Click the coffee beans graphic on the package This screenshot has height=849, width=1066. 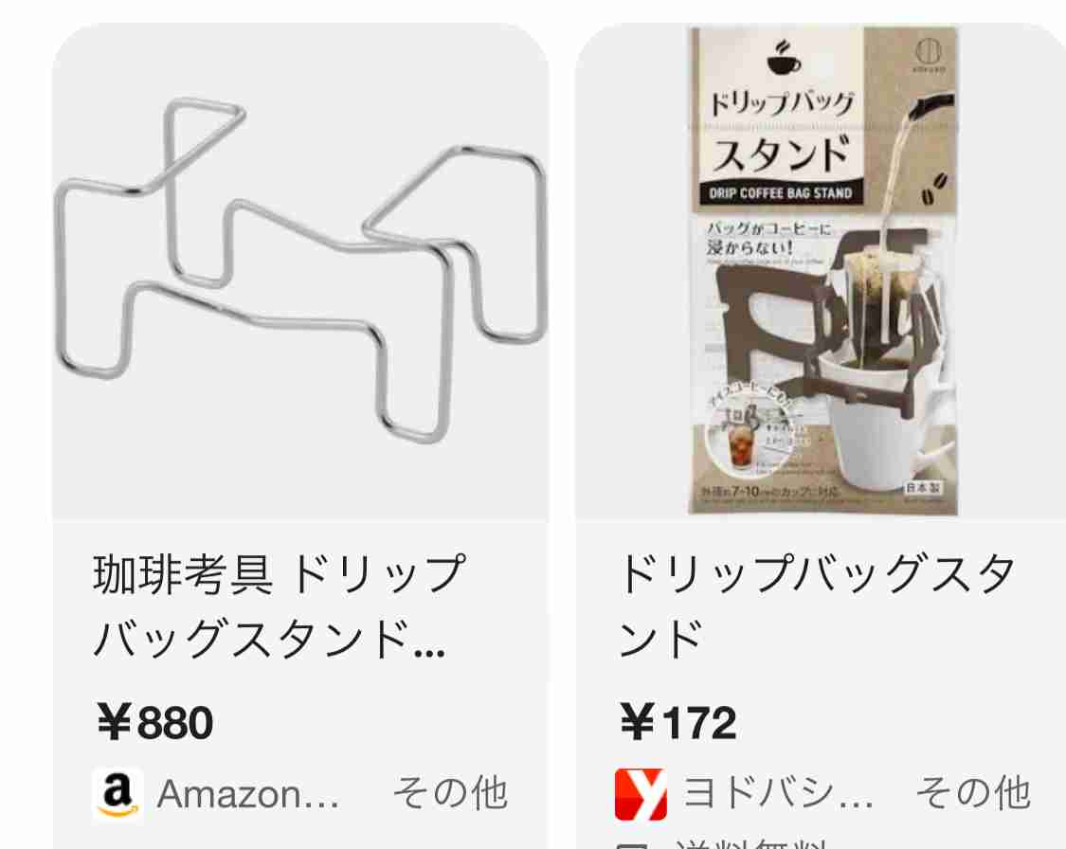point(934,189)
